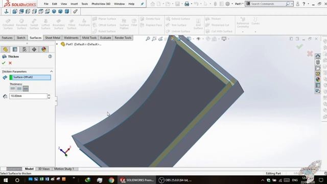Open the View menu
Screen dimensions: 327x184
coord(64,4)
